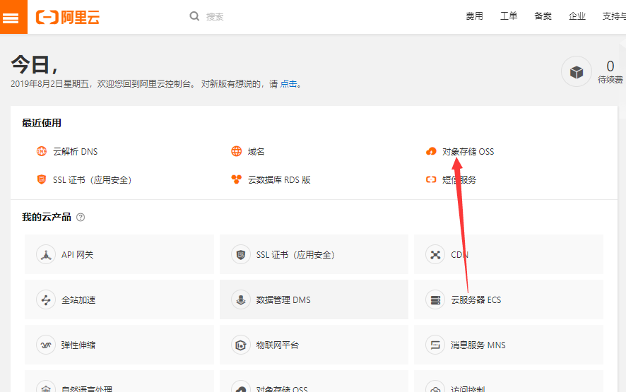
Task: Click the 点击 feedback link
Action: (289, 84)
